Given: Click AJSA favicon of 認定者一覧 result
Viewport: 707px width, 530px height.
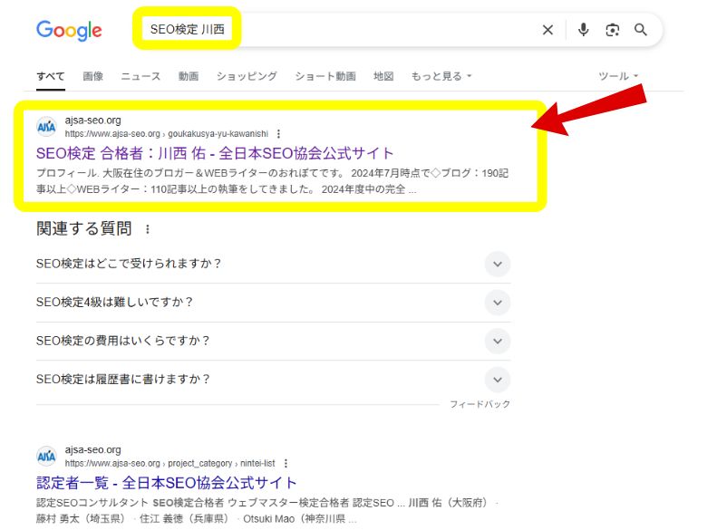Looking at the screenshot, I should click(x=46, y=456).
